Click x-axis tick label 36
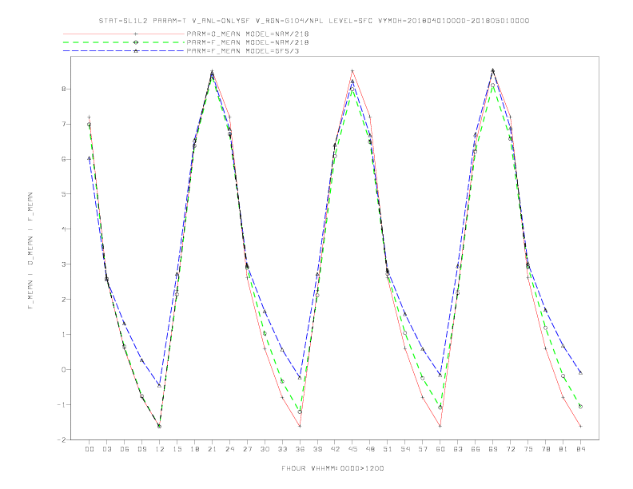This screenshot has height=489, width=633. point(300,449)
